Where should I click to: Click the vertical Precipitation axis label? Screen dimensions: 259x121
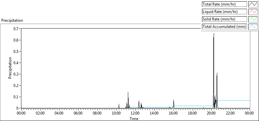click(10, 68)
